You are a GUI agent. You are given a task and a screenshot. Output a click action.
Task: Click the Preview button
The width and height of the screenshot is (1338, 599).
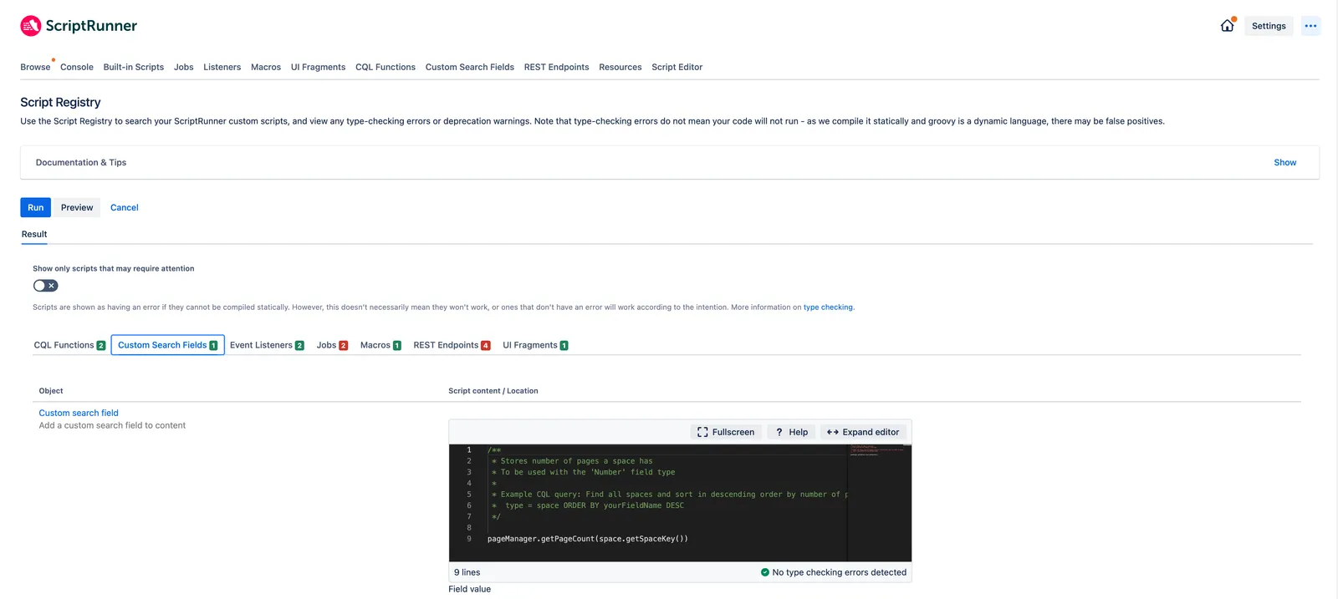77,207
